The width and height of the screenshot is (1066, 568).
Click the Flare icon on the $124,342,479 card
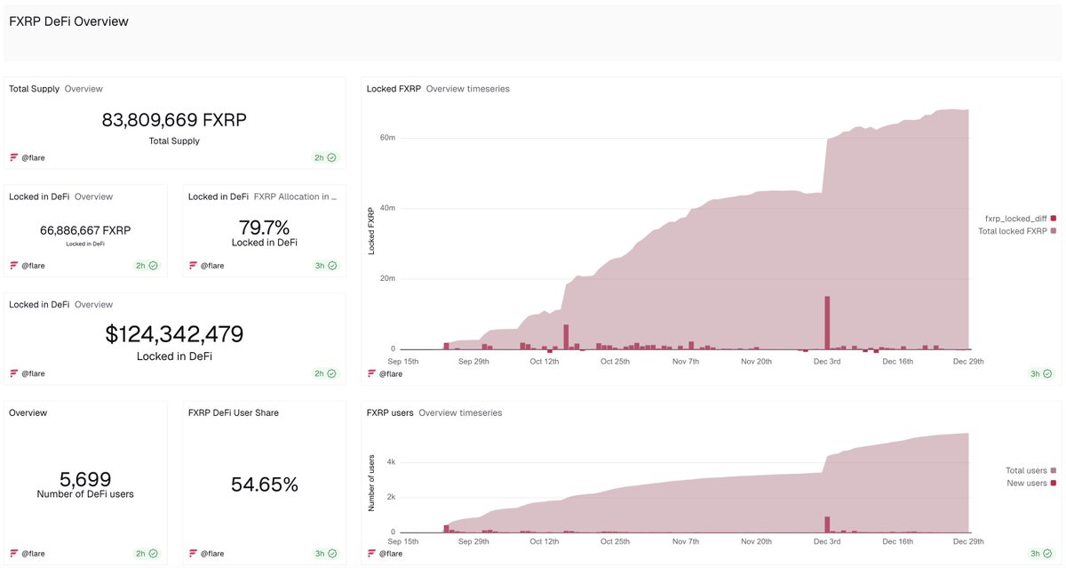click(13, 372)
